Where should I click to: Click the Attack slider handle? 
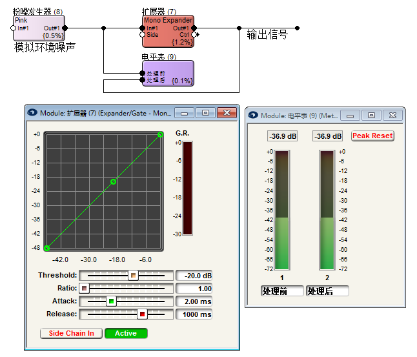tap(112, 301)
